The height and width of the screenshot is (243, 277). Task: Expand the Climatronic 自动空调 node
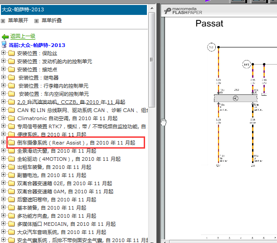[3, 117]
